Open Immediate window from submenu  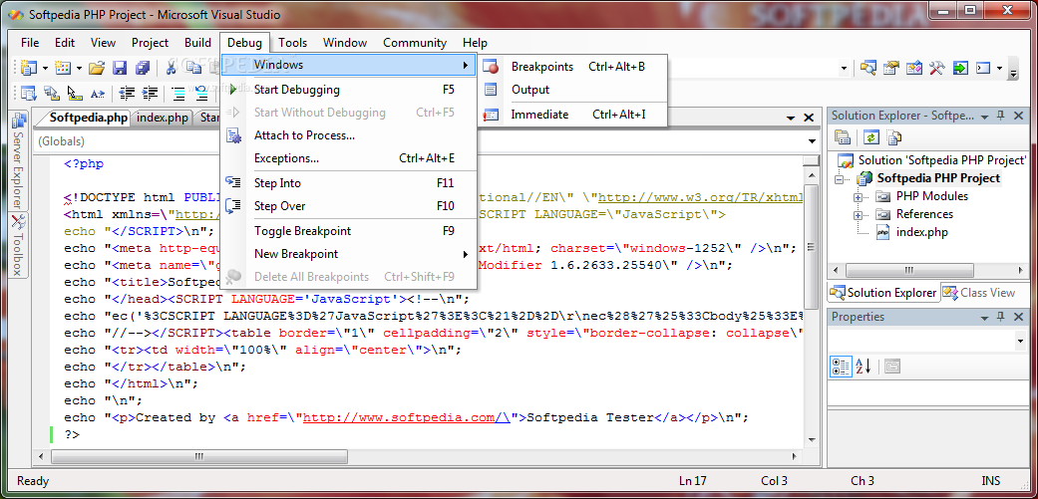coord(572,115)
